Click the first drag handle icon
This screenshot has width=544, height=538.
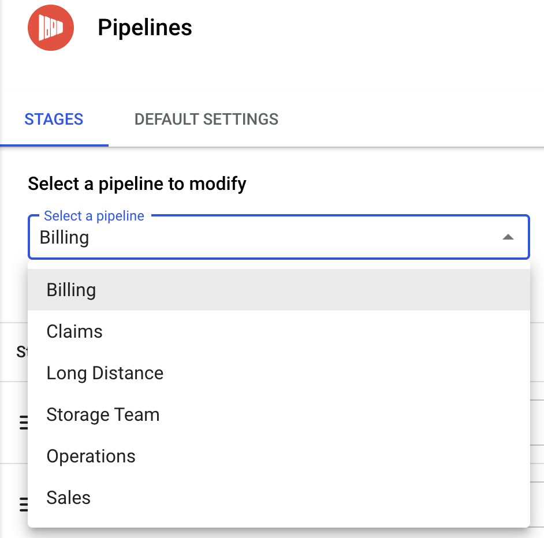tap(24, 423)
